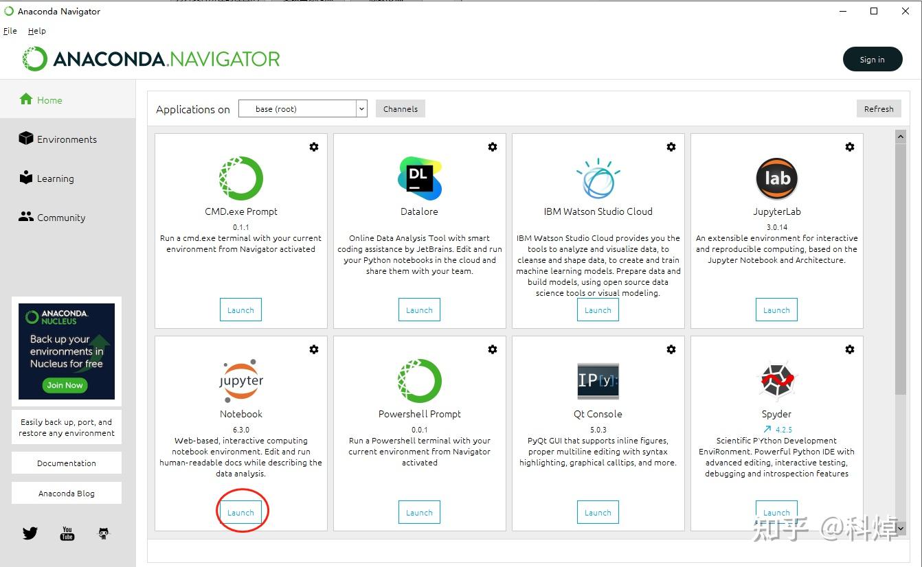
Task: Open the GitHub icon link
Action: [104, 533]
